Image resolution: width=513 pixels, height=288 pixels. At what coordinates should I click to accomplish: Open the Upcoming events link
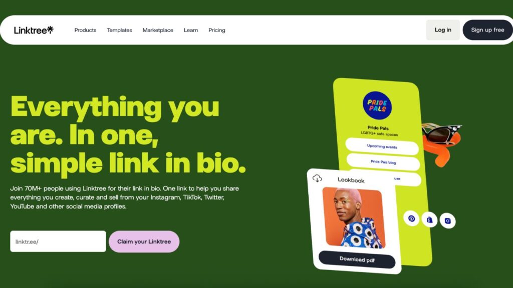click(x=382, y=146)
